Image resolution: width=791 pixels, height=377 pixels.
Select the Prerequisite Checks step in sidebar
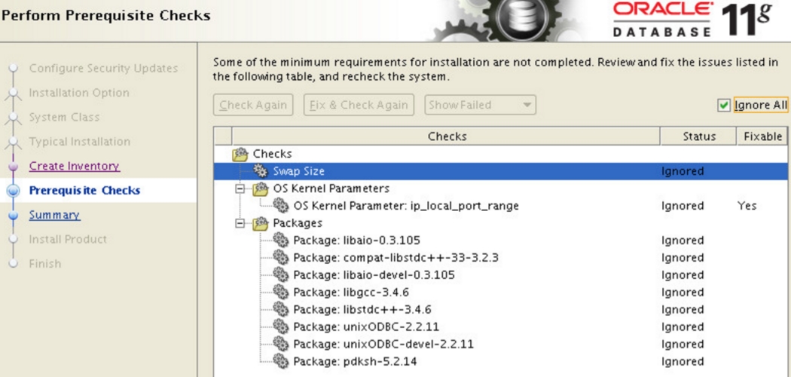[84, 191]
